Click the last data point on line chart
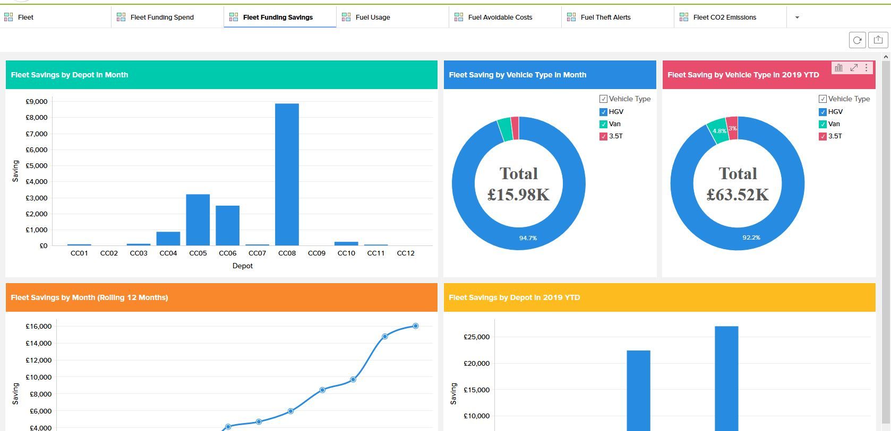Viewport: 891px width, 431px height. [x=415, y=326]
